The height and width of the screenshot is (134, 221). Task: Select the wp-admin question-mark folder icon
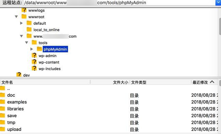click(x=34, y=55)
